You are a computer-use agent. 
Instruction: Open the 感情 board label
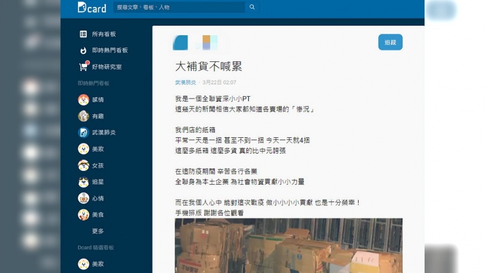(98, 100)
